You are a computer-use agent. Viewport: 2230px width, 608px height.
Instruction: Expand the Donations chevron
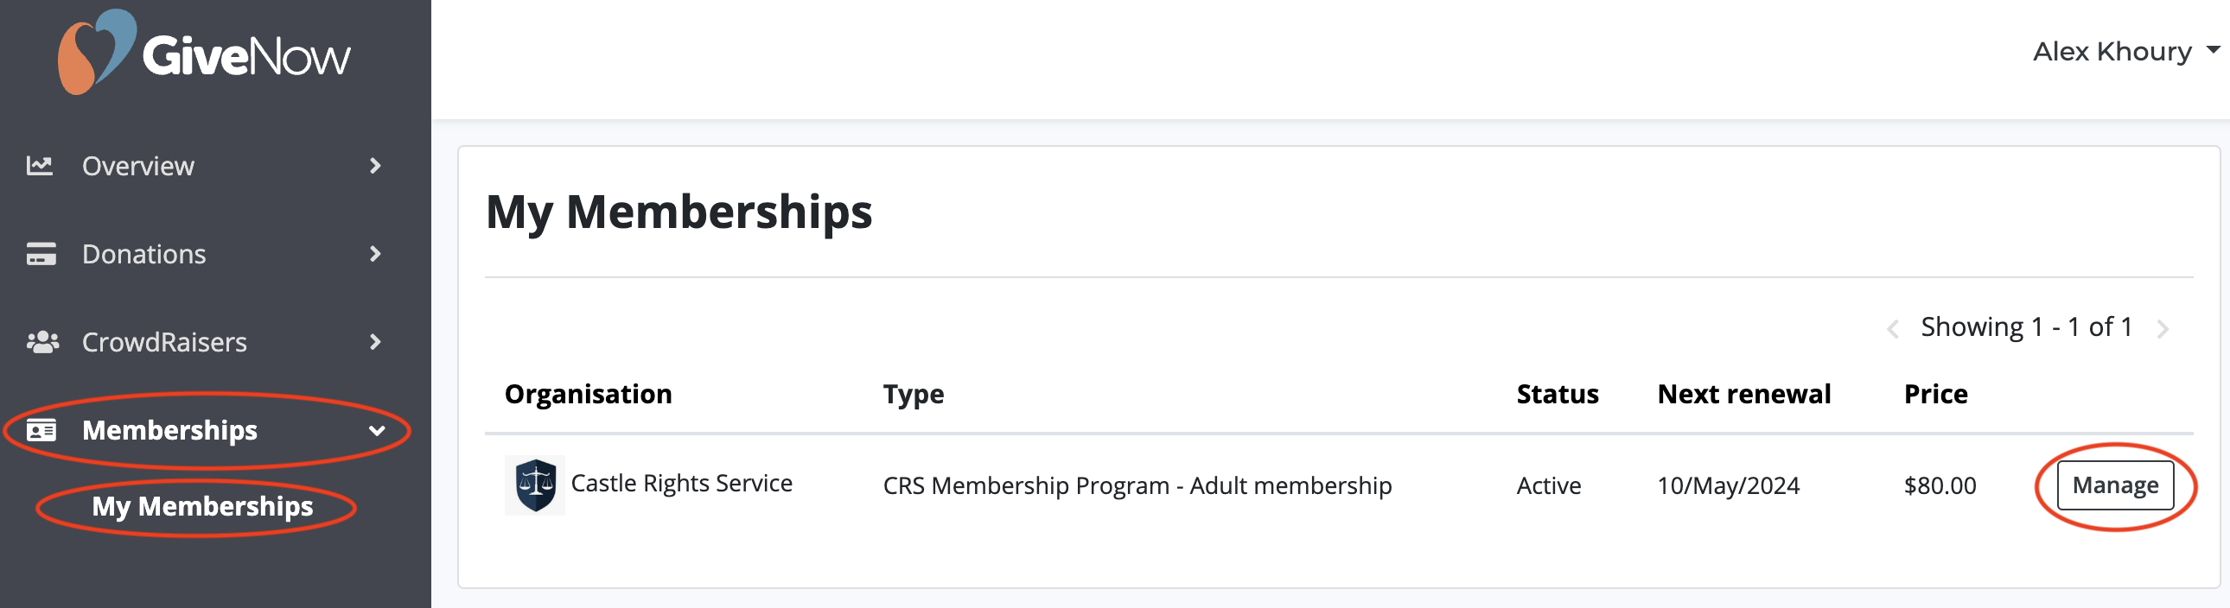(375, 253)
